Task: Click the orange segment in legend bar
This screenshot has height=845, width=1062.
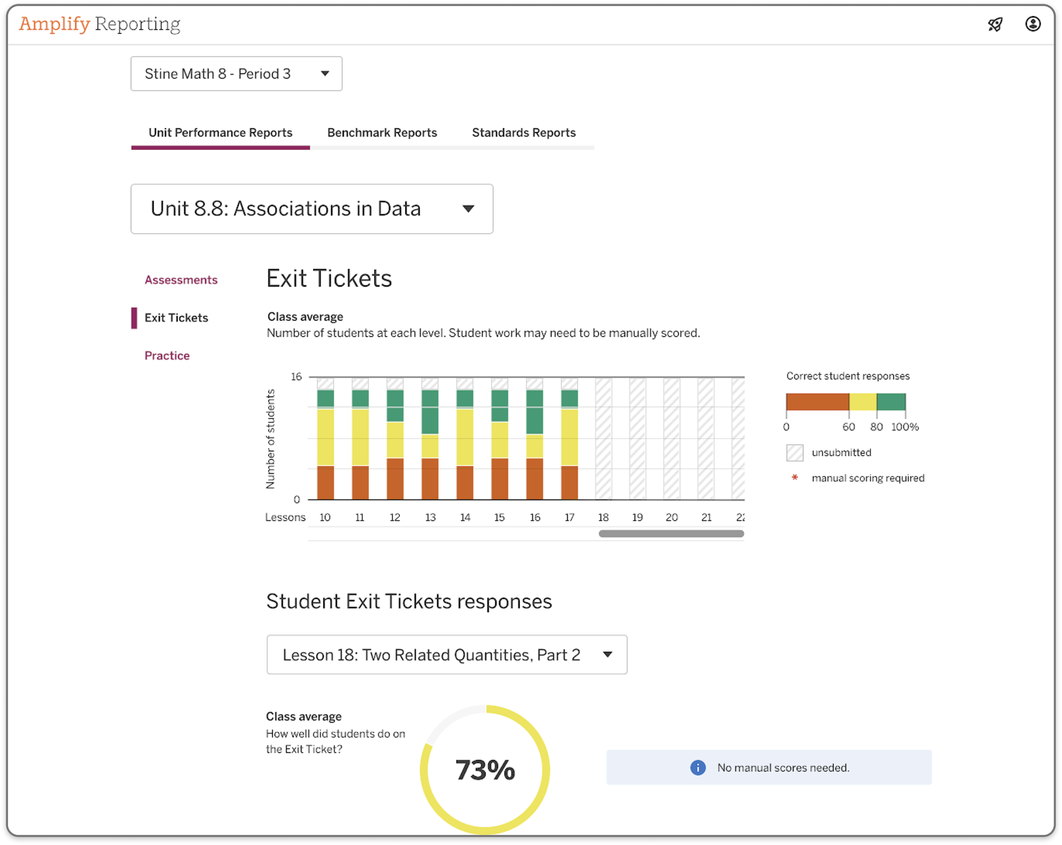Action: click(x=817, y=402)
